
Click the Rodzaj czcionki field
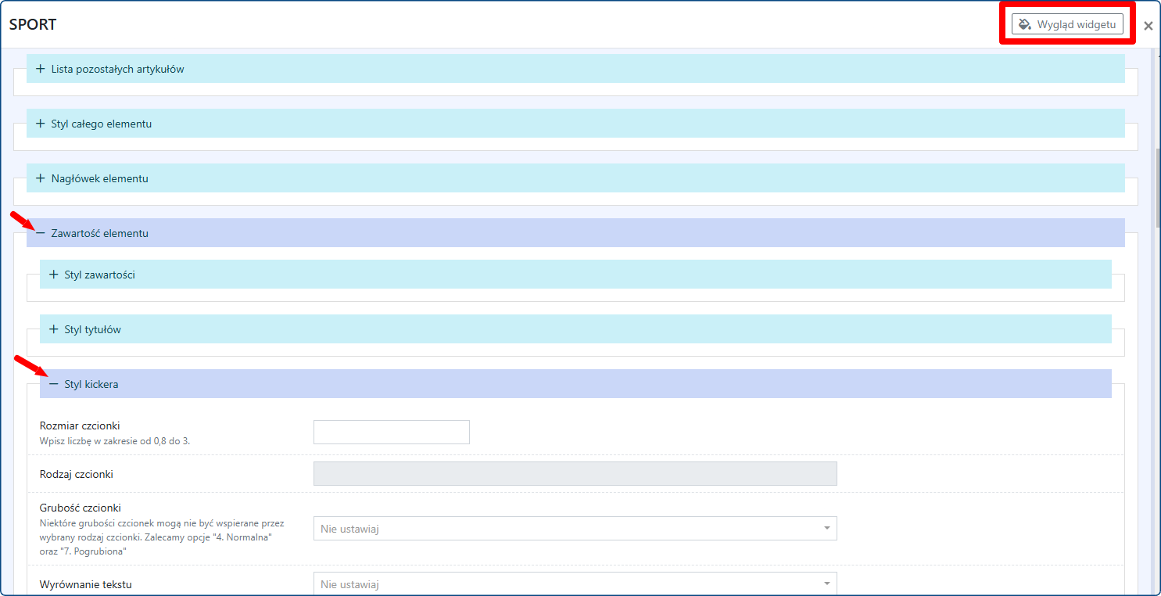575,473
